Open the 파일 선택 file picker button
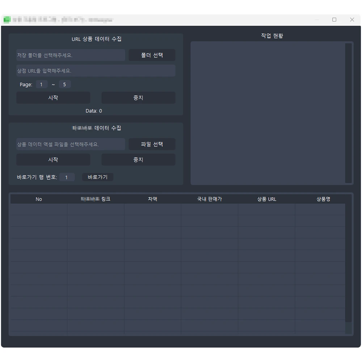This screenshot has width=362, height=362. pyautogui.click(x=152, y=144)
